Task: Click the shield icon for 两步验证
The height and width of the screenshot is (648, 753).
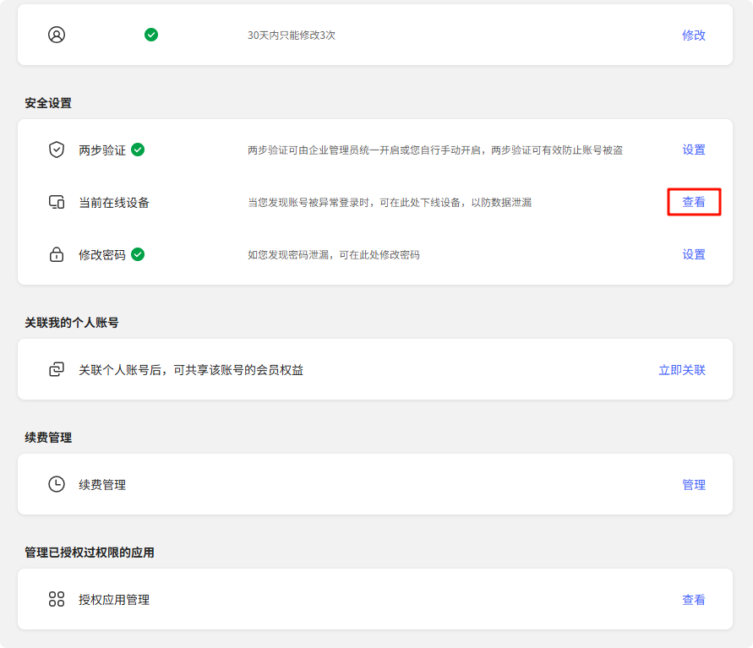Action: [x=57, y=150]
